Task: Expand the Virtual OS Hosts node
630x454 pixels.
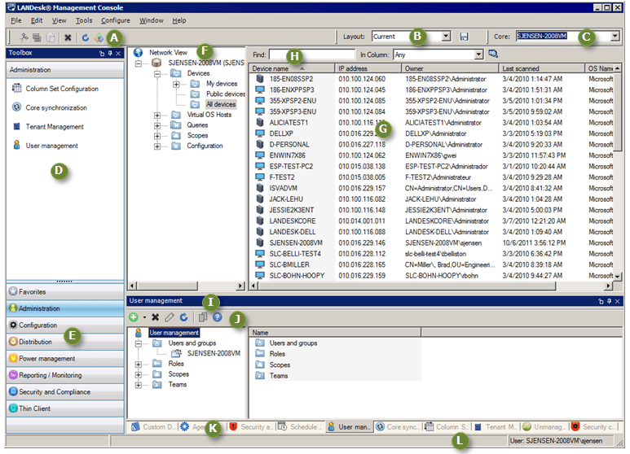Action: pos(157,115)
